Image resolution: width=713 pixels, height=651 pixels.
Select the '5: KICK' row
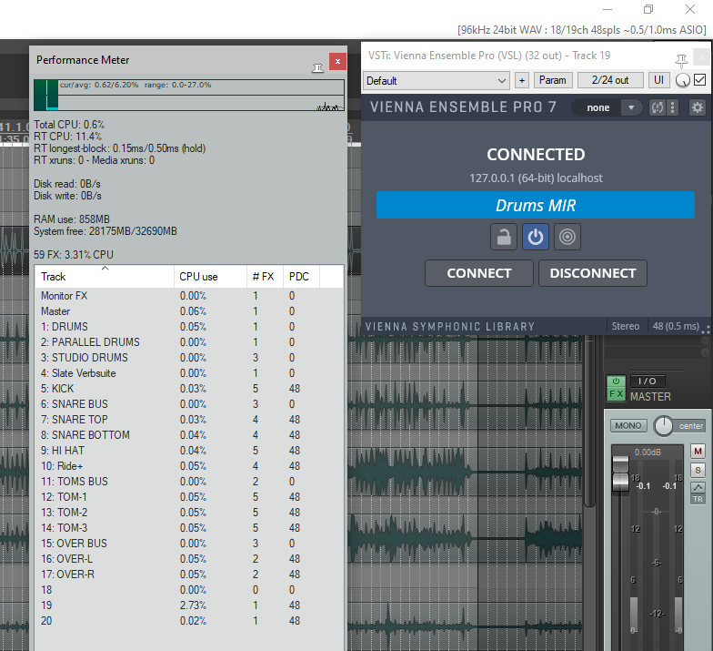pyautogui.click(x=189, y=389)
